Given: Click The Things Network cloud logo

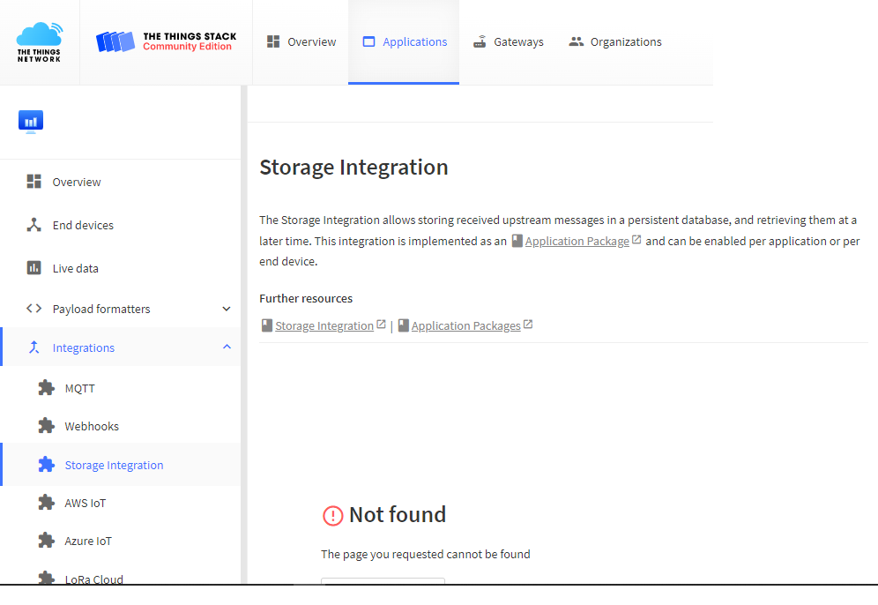Looking at the screenshot, I should 39,42.
